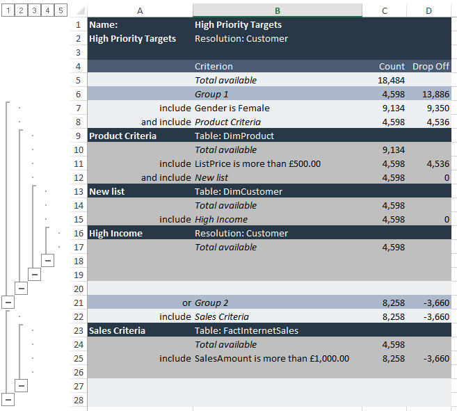The height and width of the screenshot is (411, 457).
Task: Collapse the outline group at row 20
Action: coord(21,288)
